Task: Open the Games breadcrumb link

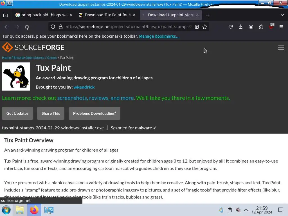Action: point(52,58)
